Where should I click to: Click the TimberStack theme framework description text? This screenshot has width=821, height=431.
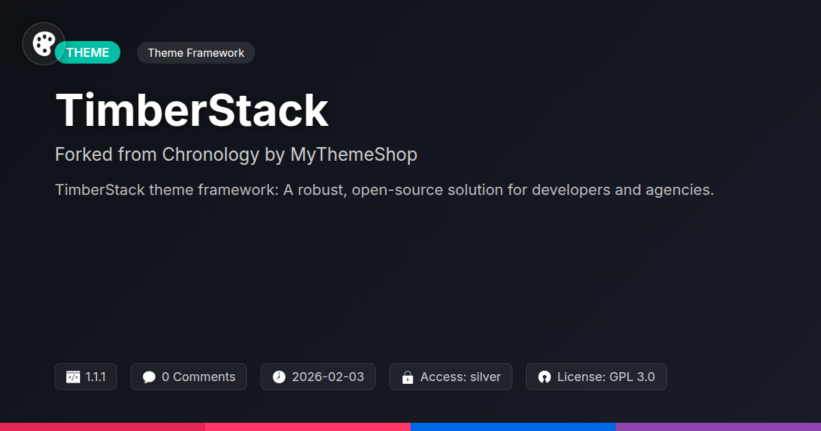(385, 190)
